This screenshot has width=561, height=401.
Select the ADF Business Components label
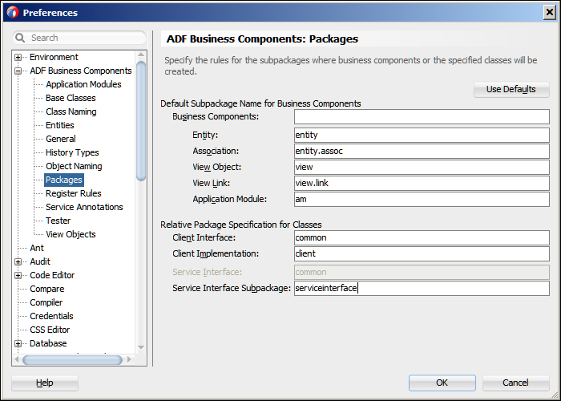pyautogui.click(x=81, y=71)
